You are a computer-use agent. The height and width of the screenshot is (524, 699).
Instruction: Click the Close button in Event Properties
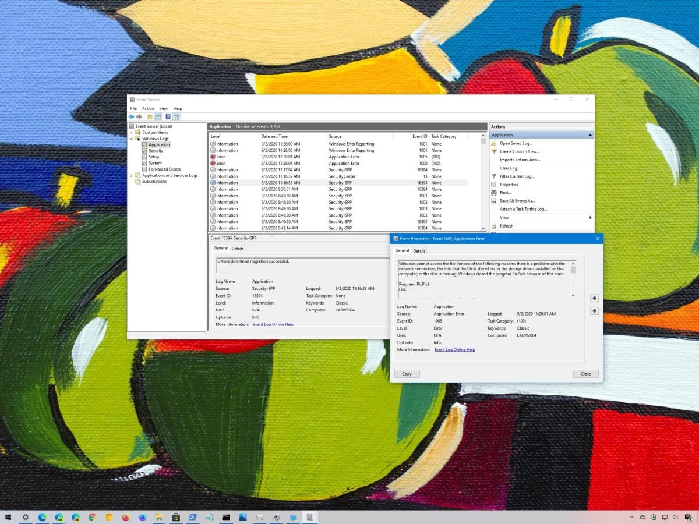point(586,374)
